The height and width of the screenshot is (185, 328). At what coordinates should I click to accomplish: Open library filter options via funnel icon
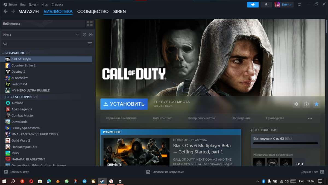pyautogui.click(x=89, y=43)
